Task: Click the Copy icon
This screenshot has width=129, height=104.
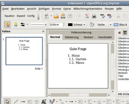Action: click(x=125, y=16)
